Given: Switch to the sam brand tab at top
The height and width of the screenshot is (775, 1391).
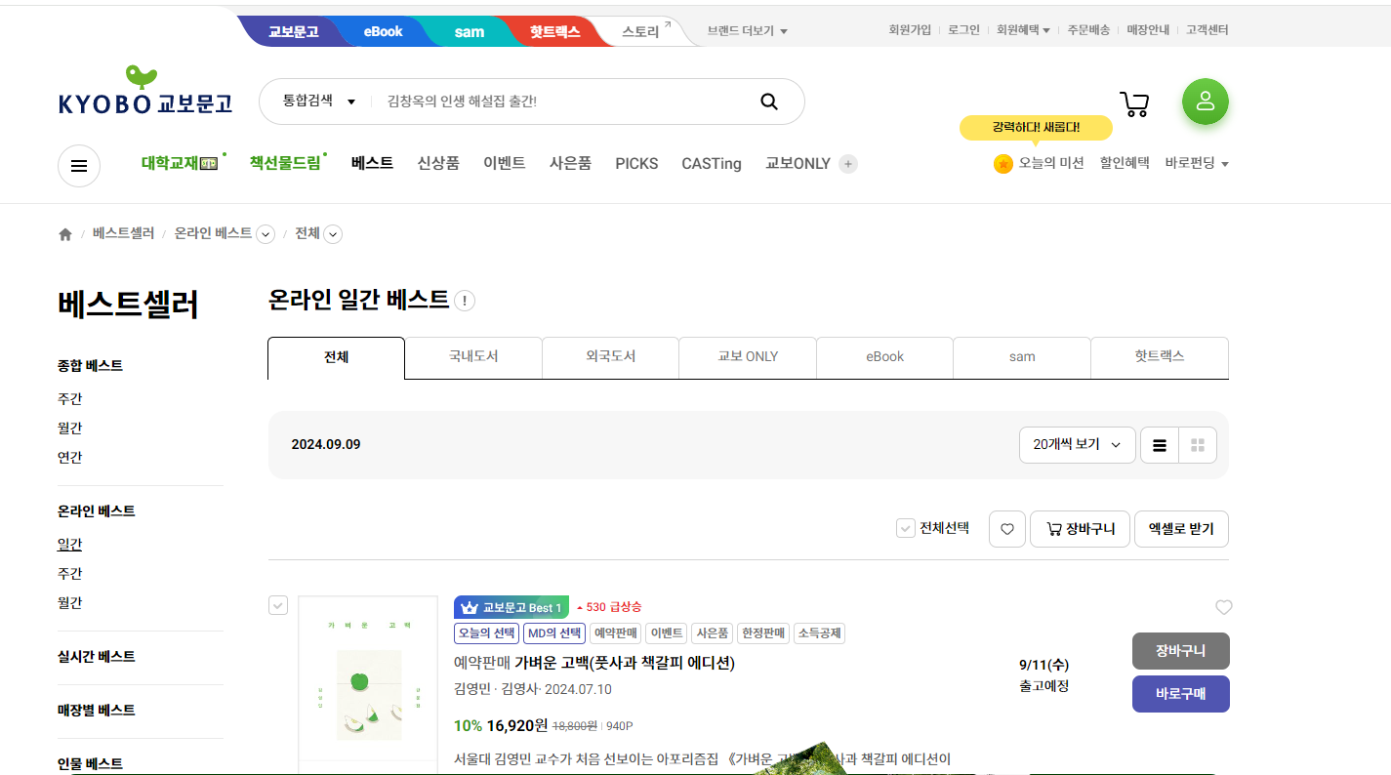Looking at the screenshot, I should pyautogui.click(x=469, y=31).
